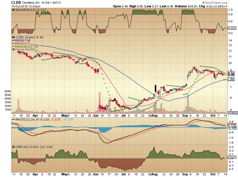Select the green dotted SAR legend icon
This screenshot has height=177, width=238.
coord(13,46)
